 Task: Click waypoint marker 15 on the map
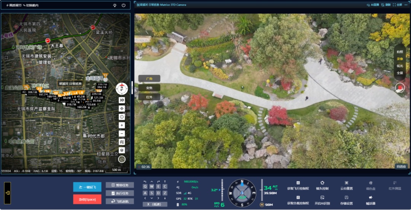click(x=105, y=76)
